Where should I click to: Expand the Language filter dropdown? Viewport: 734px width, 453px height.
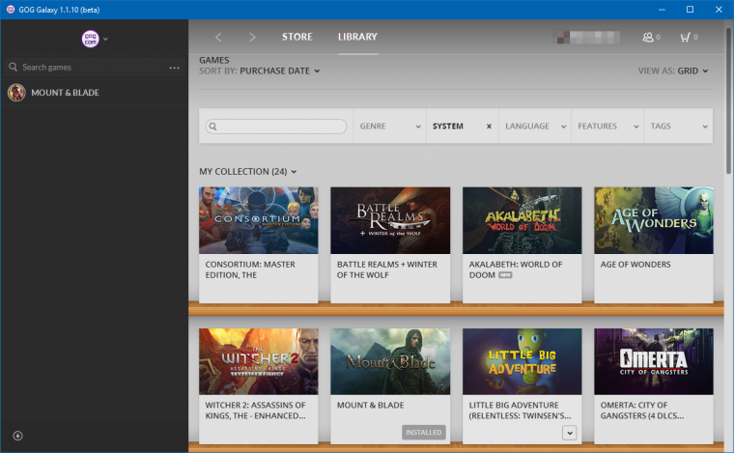tap(535, 127)
